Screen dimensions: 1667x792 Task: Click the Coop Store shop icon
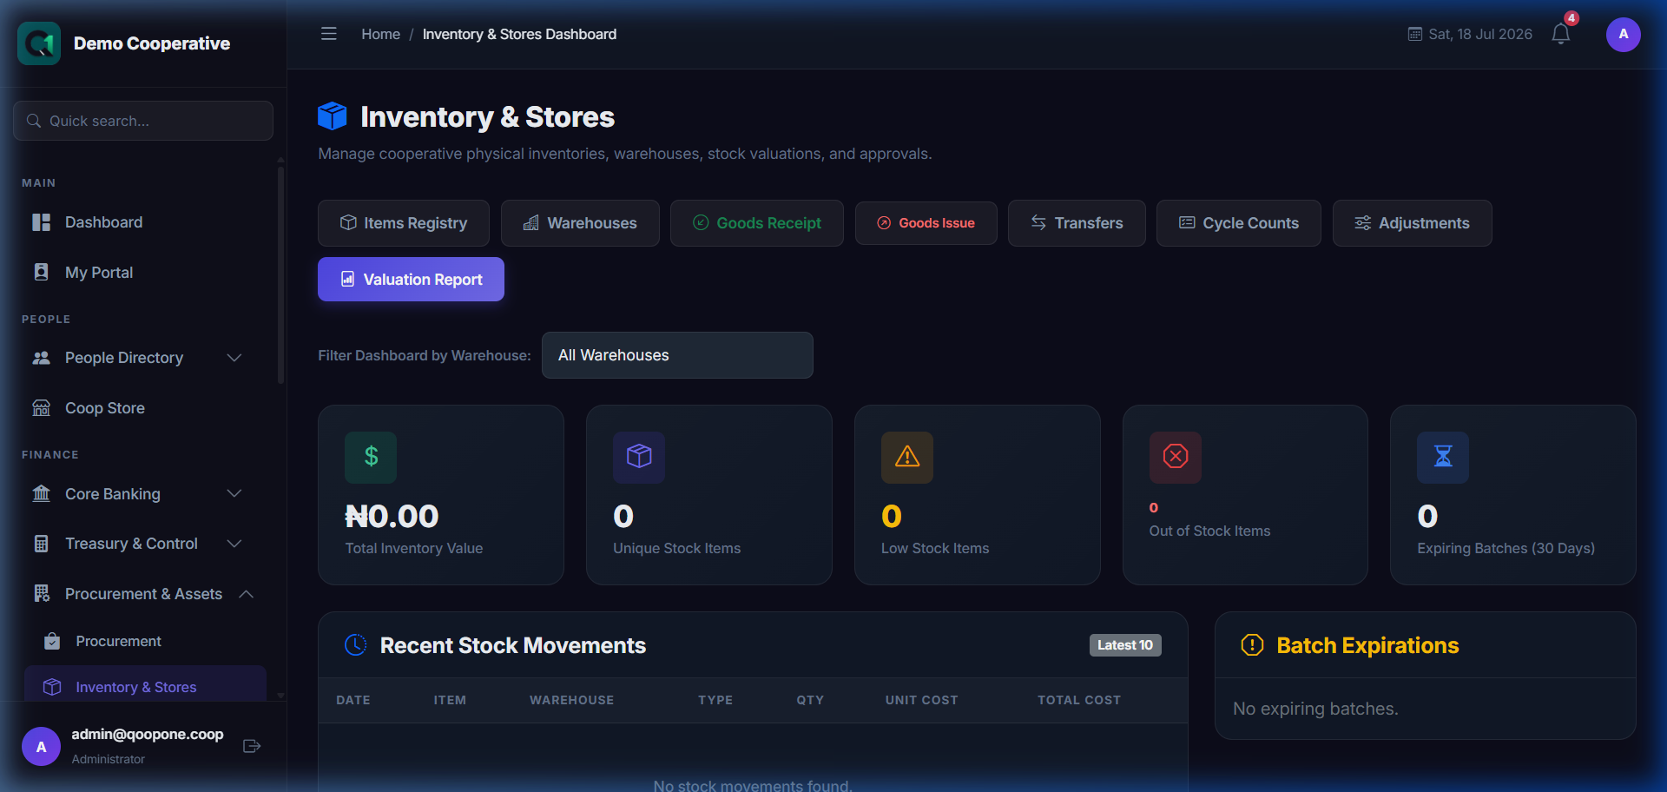pyautogui.click(x=41, y=408)
